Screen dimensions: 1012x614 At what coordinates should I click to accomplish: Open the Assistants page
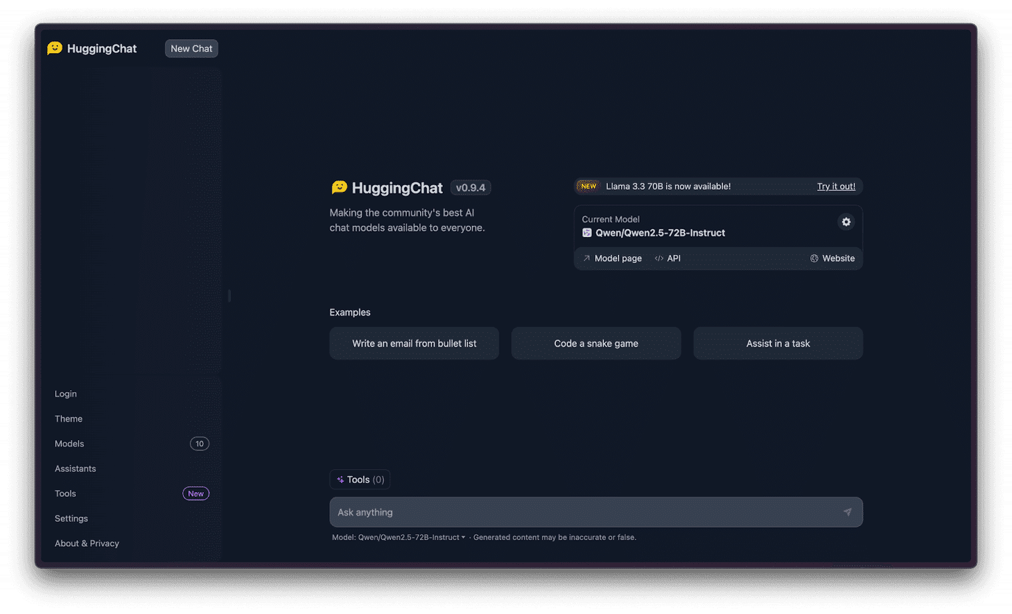(x=75, y=469)
